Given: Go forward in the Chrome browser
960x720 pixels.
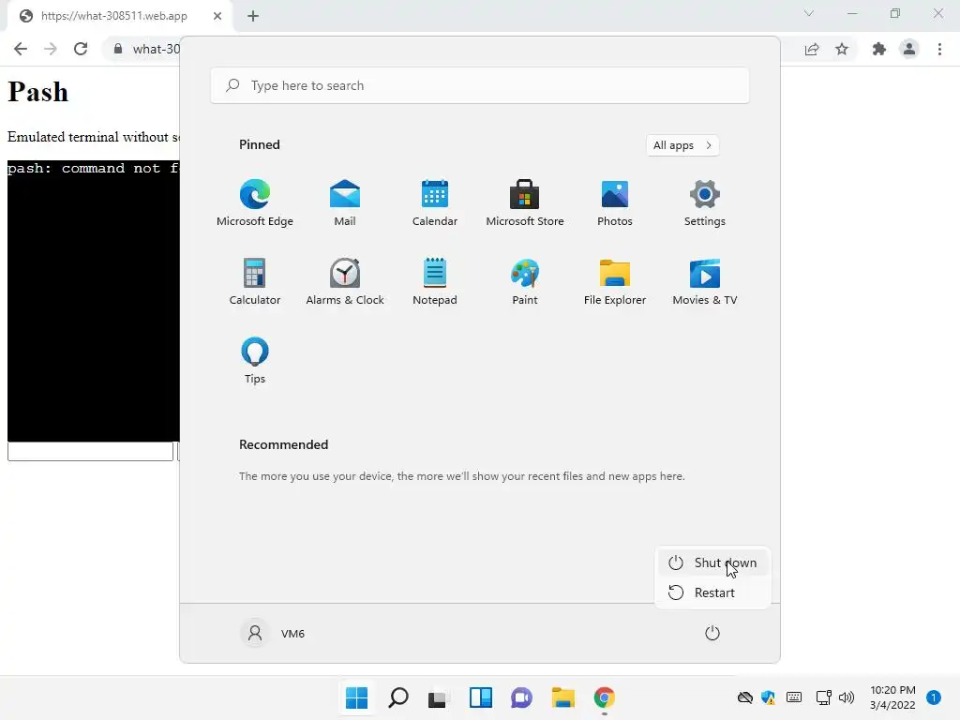Looking at the screenshot, I should tap(51, 49).
